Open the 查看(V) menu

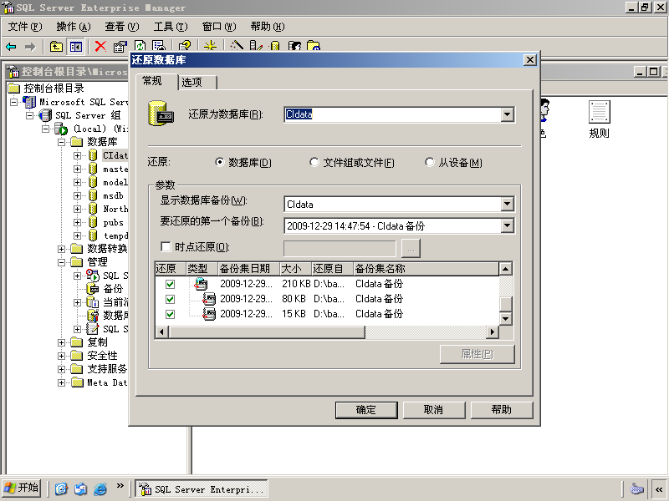[122, 27]
